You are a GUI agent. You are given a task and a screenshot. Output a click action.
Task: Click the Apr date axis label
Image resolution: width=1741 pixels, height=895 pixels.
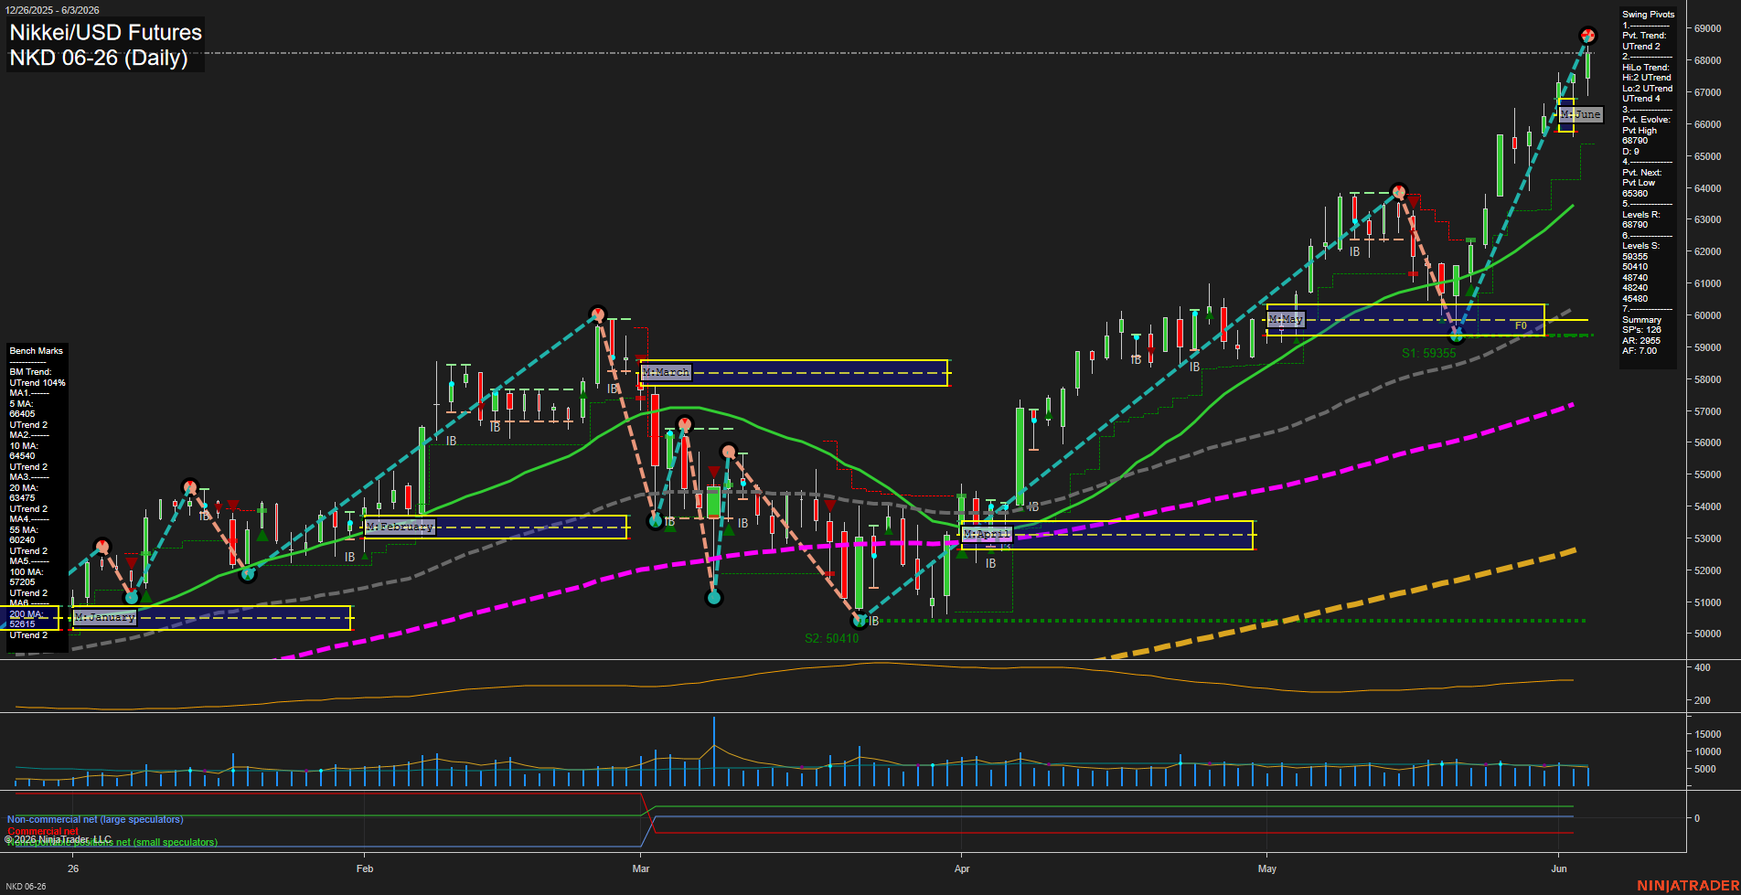[962, 868]
